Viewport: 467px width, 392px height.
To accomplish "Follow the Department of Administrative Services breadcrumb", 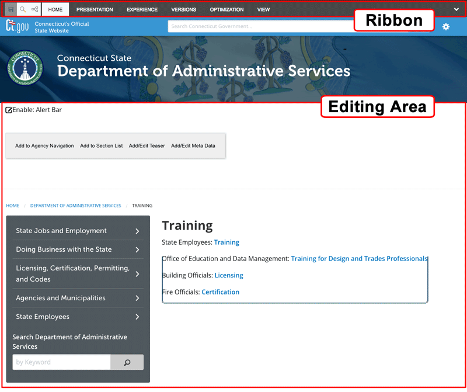I will 75,206.
